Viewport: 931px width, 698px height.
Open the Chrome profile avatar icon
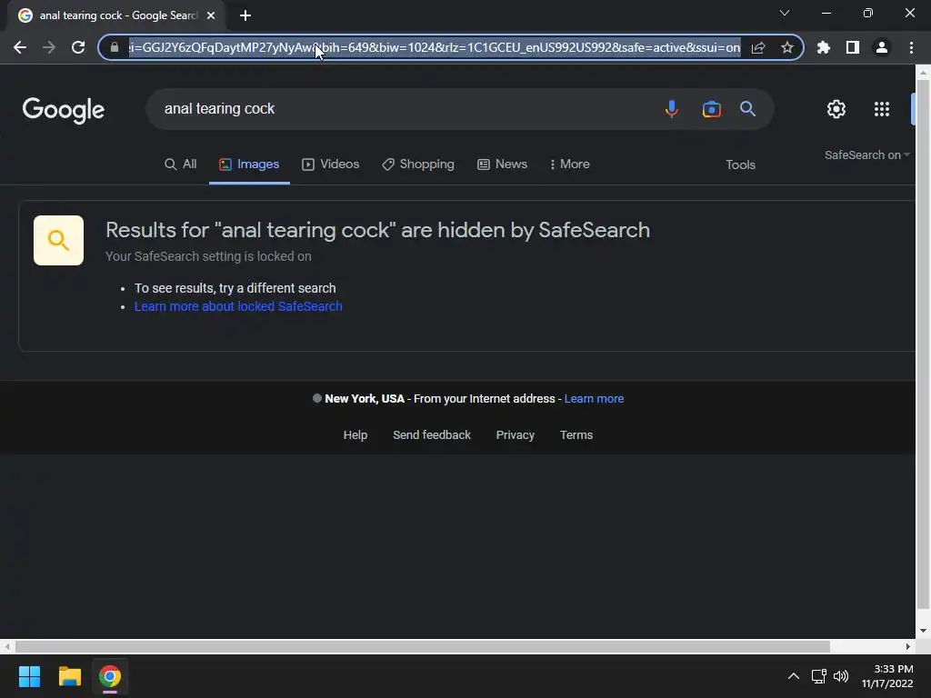pyautogui.click(x=882, y=47)
